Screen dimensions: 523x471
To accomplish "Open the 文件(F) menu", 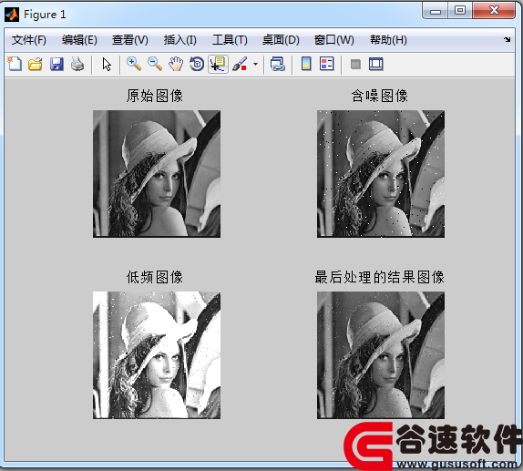I will [x=29, y=40].
